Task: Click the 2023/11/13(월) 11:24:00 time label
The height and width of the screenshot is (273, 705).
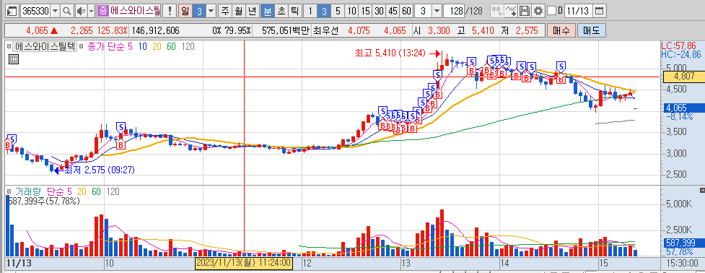Action: click(244, 262)
